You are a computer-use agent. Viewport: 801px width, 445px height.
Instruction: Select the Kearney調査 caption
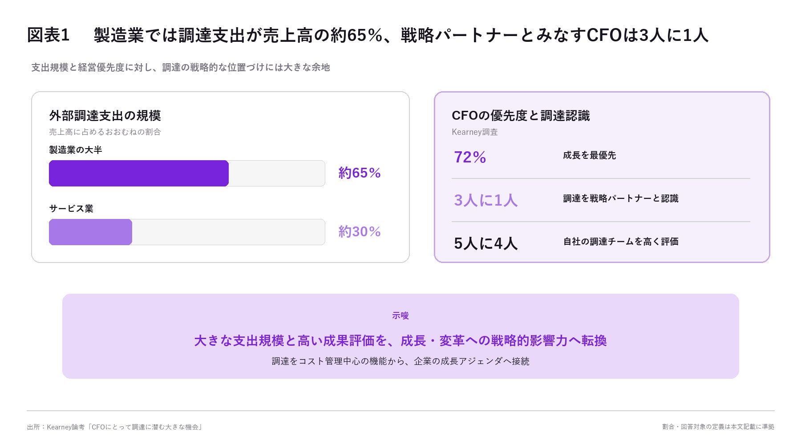click(475, 132)
